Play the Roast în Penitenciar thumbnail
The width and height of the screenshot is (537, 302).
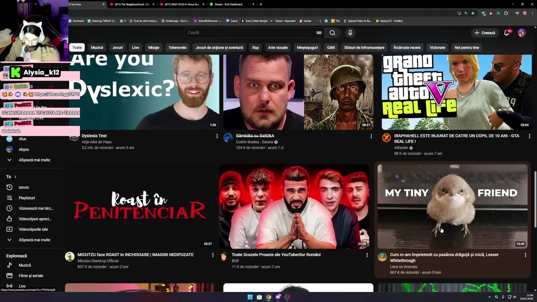(x=140, y=206)
